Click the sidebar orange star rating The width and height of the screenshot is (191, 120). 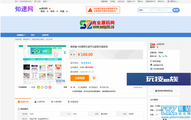coord(158,47)
